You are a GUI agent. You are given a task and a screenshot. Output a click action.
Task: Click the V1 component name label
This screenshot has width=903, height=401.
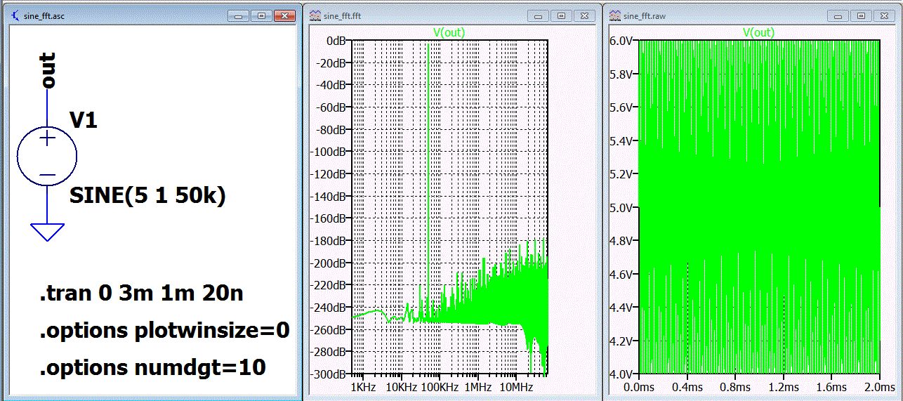click(x=83, y=121)
